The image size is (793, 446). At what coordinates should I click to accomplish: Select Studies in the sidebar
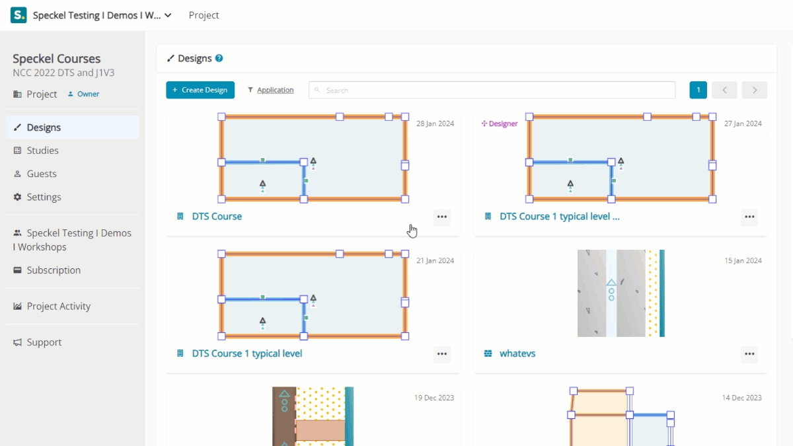coord(42,151)
